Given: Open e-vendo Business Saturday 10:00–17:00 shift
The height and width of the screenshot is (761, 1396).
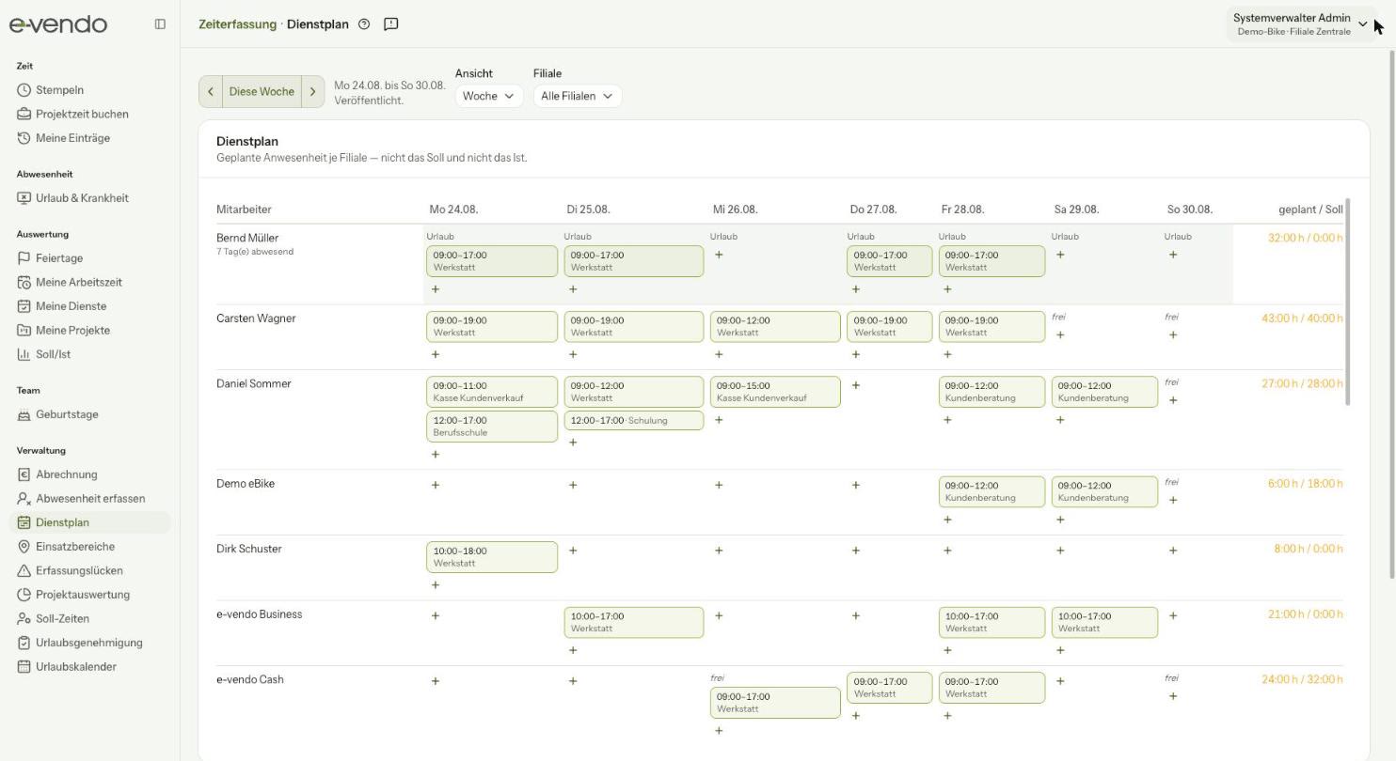Looking at the screenshot, I should pos(1104,623).
